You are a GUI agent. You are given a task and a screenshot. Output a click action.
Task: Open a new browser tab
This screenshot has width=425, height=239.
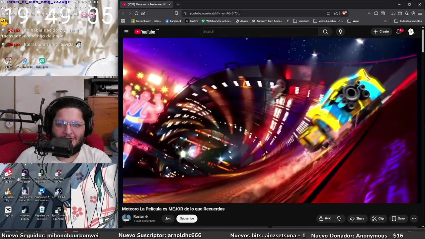coord(178,4)
